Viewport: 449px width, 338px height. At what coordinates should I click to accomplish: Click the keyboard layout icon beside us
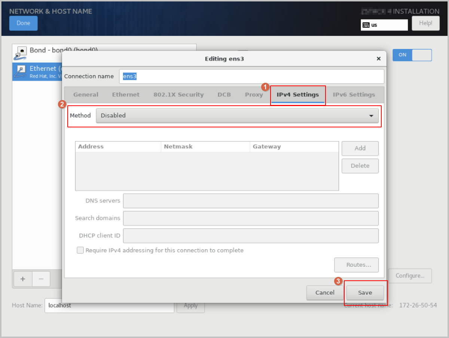(x=366, y=25)
